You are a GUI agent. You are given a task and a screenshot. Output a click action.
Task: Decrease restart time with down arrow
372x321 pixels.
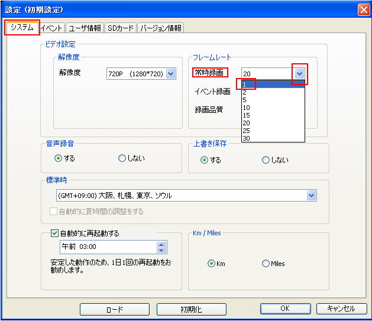coord(161,250)
